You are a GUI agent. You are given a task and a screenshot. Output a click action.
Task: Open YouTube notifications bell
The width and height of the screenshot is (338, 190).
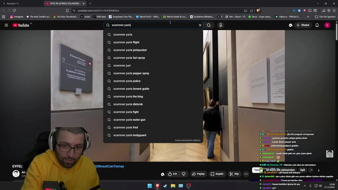click(x=317, y=25)
